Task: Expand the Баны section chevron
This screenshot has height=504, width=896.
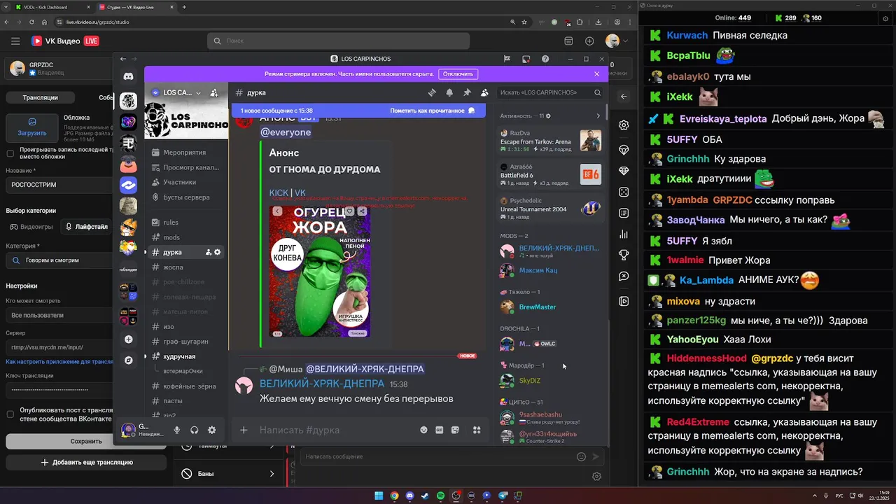Action: point(272,474)
